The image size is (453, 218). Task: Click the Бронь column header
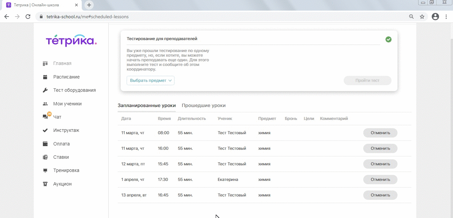(x=291, y=119)
